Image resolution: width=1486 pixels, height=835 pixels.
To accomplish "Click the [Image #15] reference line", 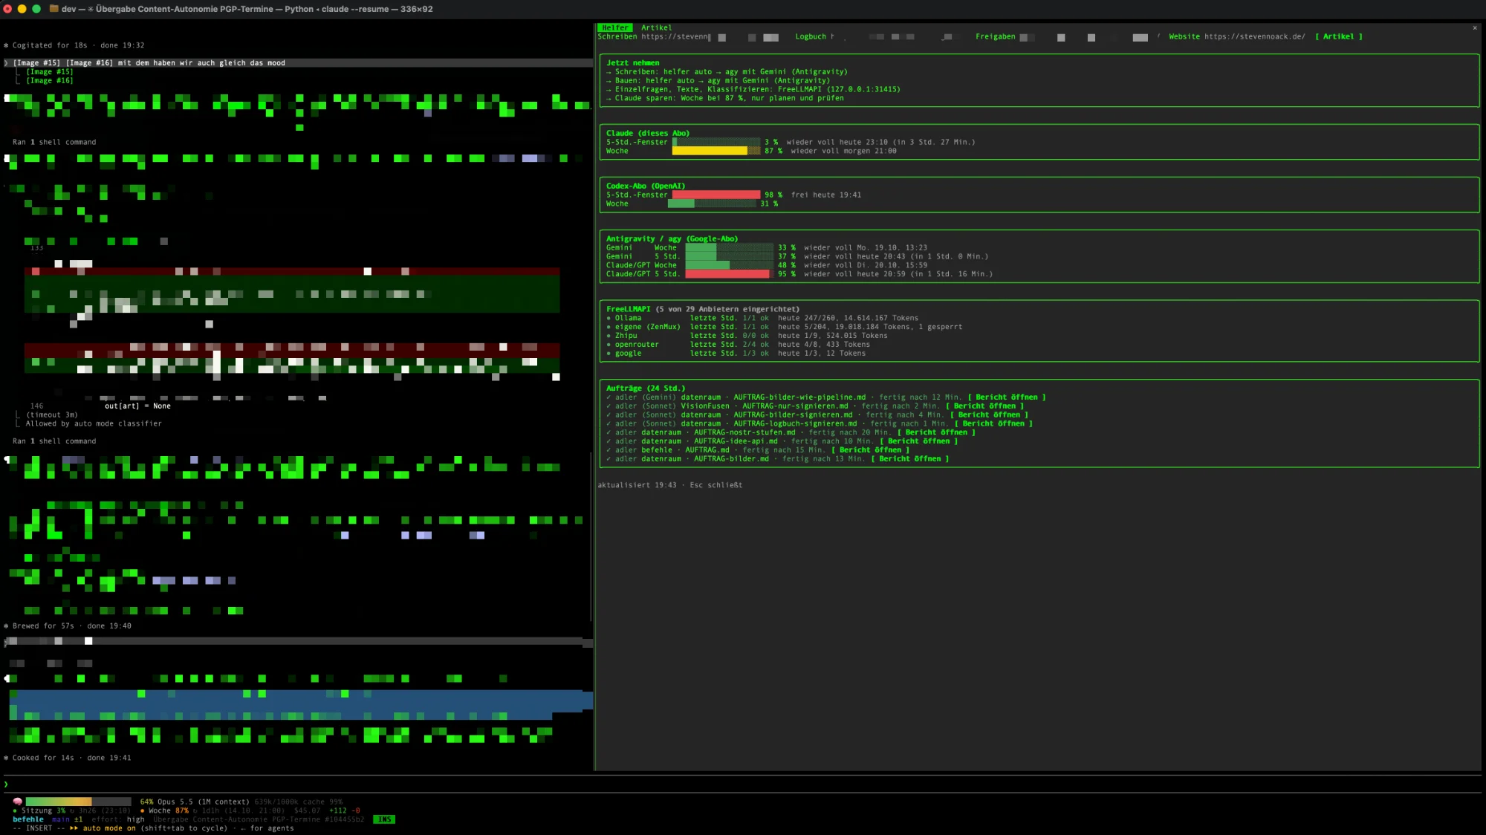I will [x=49, y=72].
